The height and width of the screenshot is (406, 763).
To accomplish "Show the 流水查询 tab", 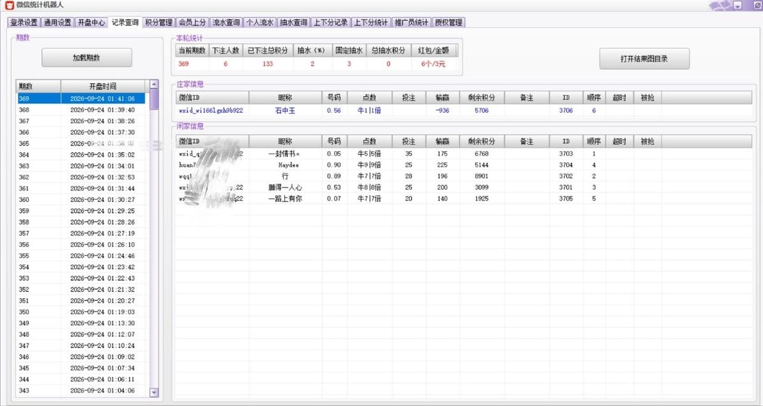I will [x=226, y=22].
